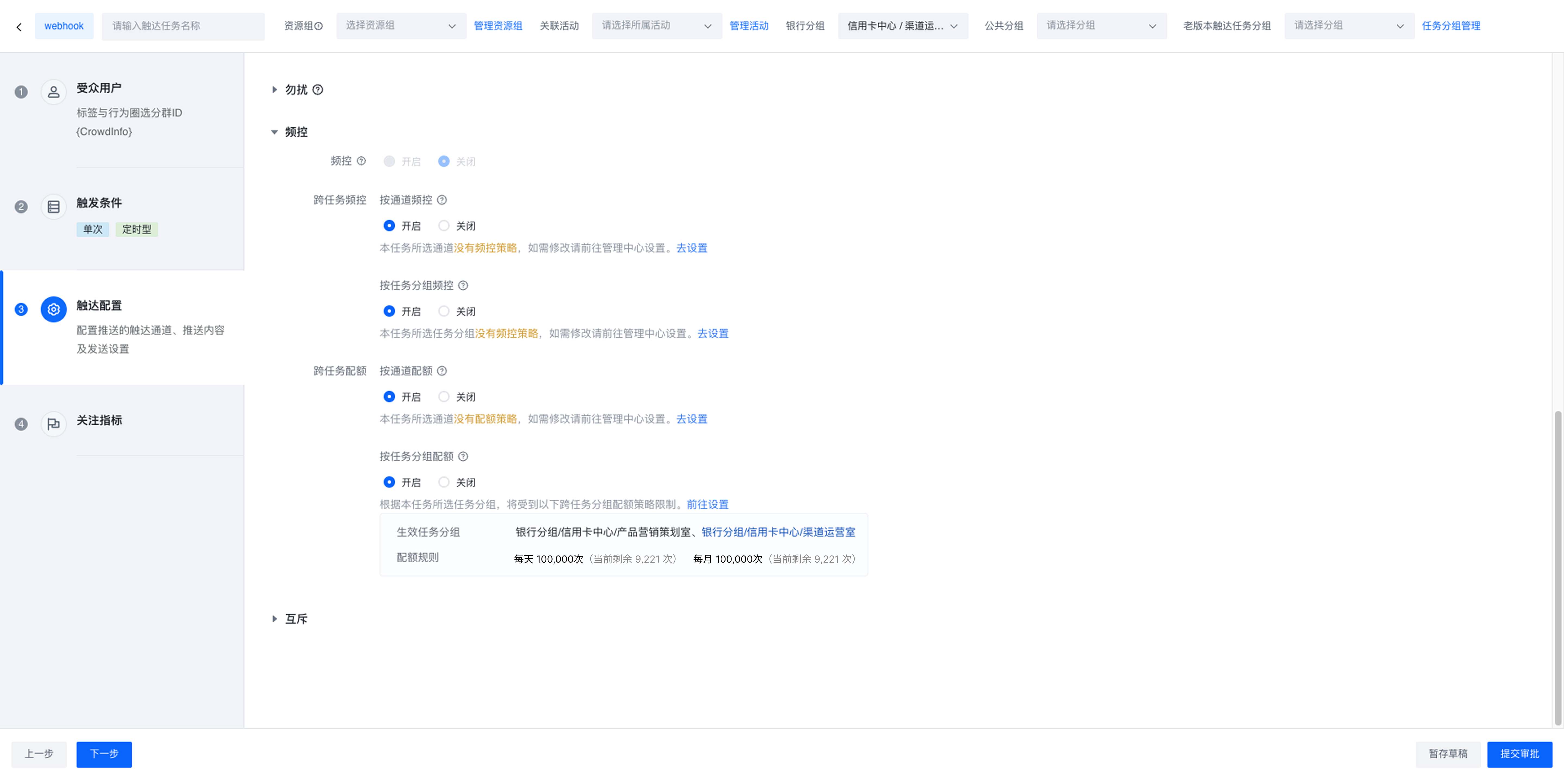
Task: Select 关闭 radio for 频控
Action: (444, 161)
